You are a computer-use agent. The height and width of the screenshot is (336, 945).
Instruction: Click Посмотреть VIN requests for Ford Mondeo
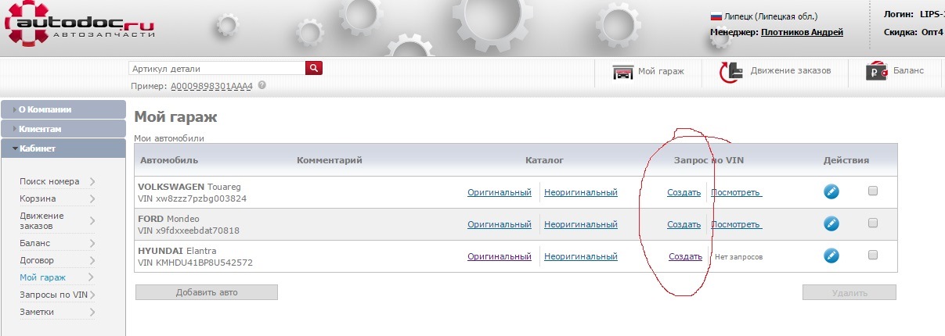(x=737, y=224)
